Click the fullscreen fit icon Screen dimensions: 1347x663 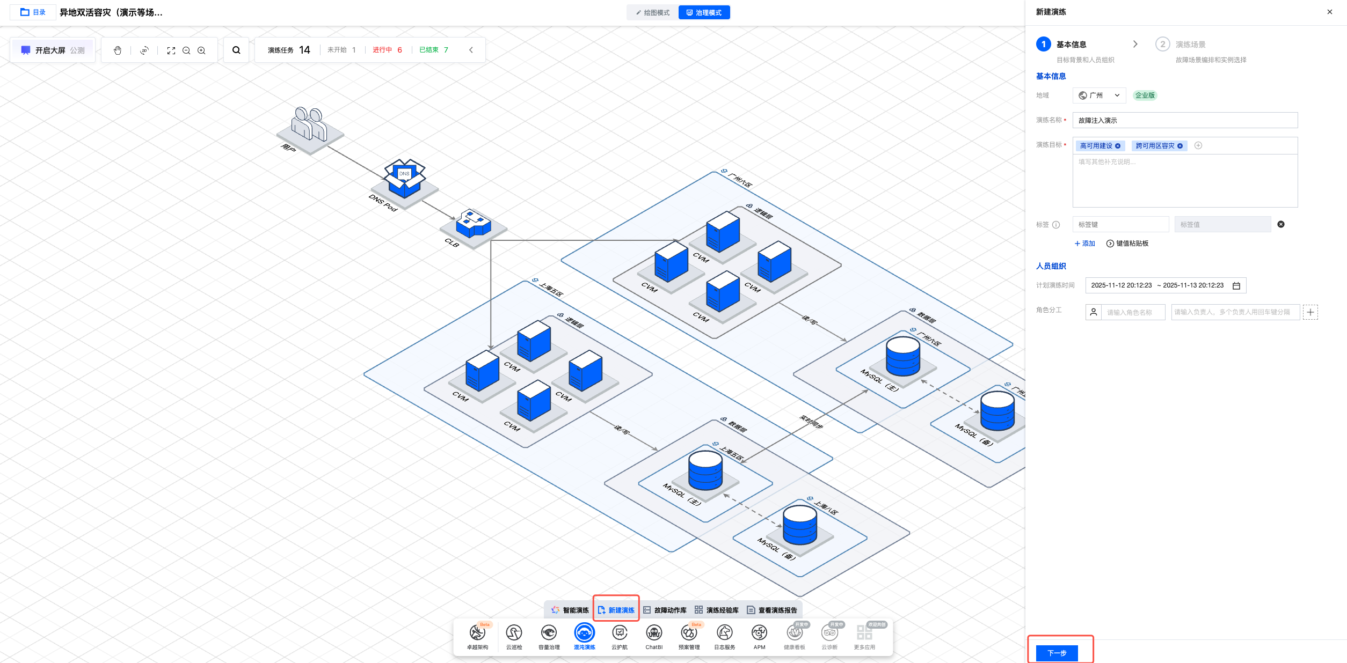[171, 50]
